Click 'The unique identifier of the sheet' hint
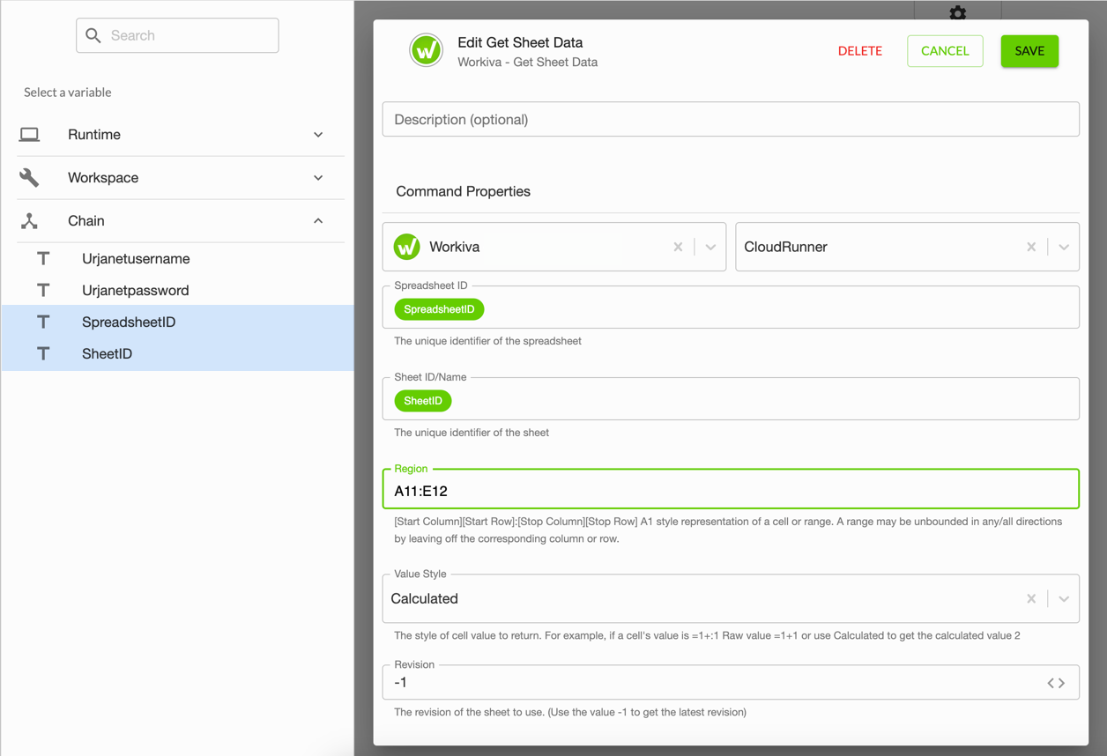 (472, 433)
